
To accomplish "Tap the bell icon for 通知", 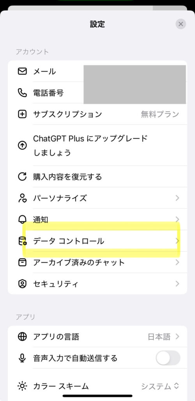I will 22,219.
